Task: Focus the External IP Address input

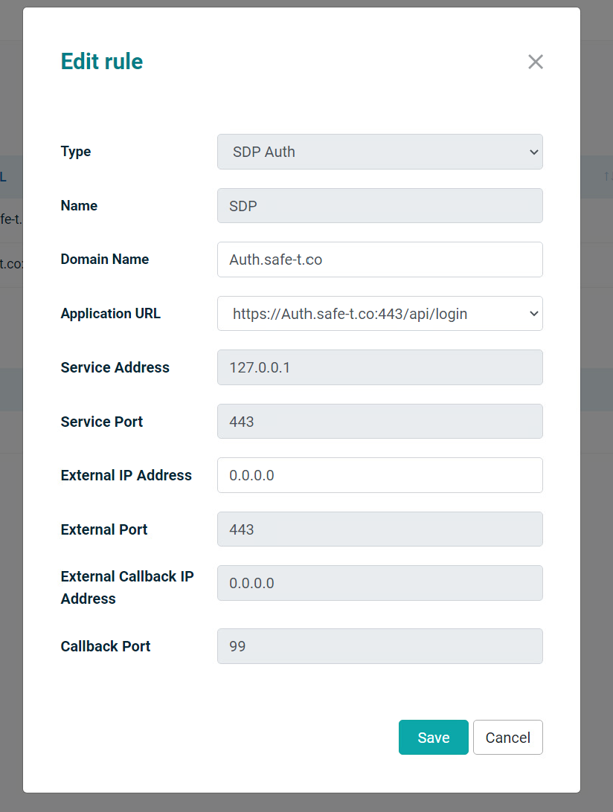Action: (x=379, y=475)
